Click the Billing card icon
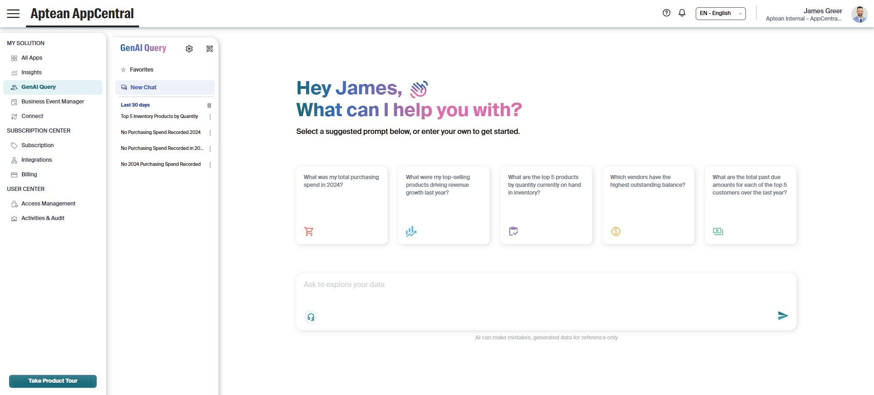Image resolution: width=874 pixels, height=395 pixels. click(14, 175)
